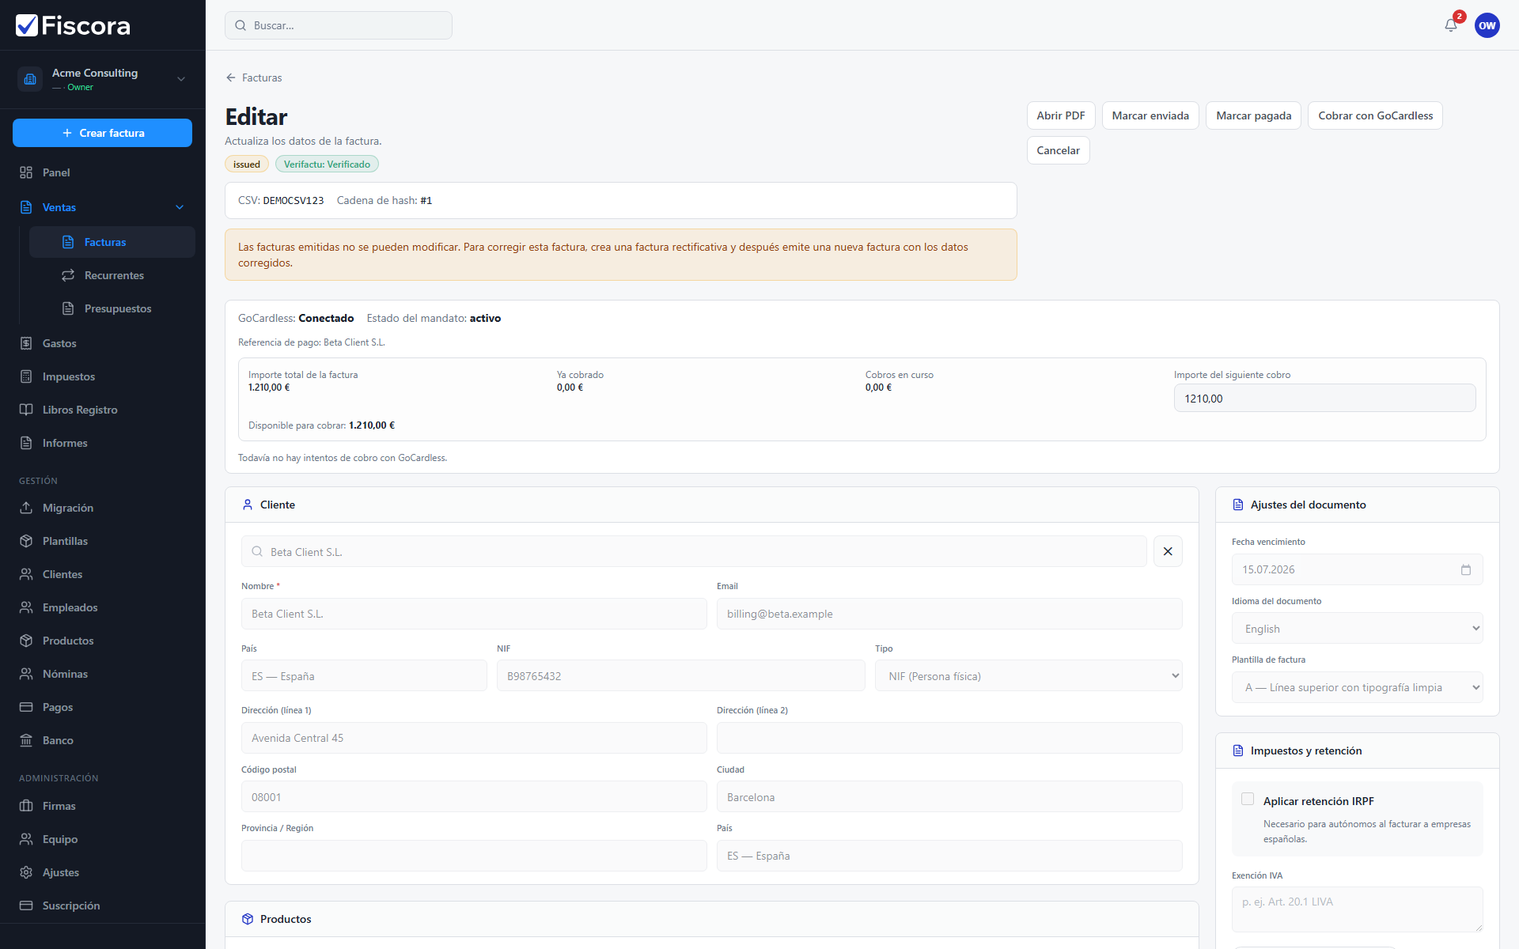The height and width of the screenshot is (949, 1519).
Task: Open Plantilla de factura dropdown
Action: 1358,687
